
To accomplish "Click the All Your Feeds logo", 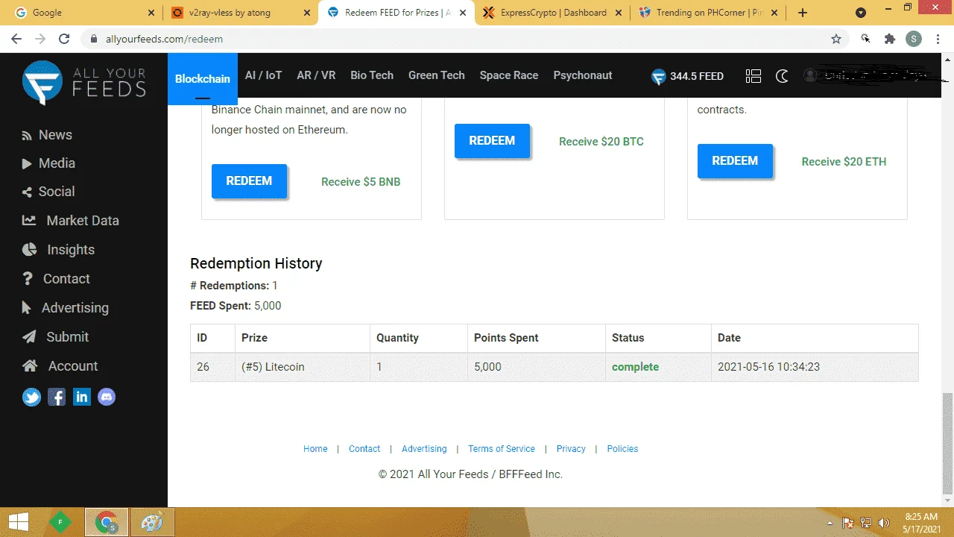I will (x=83, y=82).
